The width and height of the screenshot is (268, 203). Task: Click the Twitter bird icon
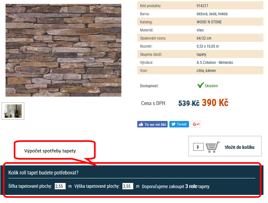click(x=173, y=124)
